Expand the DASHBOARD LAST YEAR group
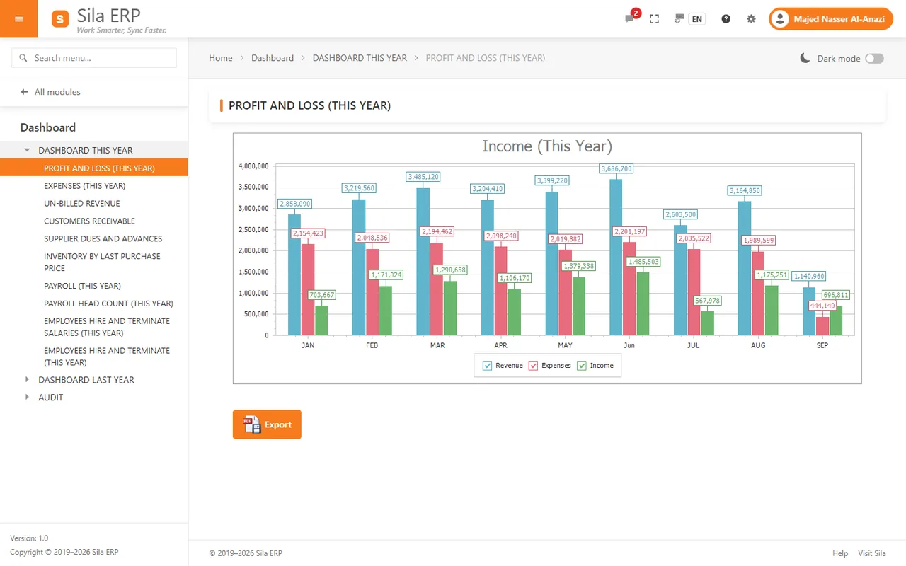This screenshot has width=906, height=566. click(28, 380)
